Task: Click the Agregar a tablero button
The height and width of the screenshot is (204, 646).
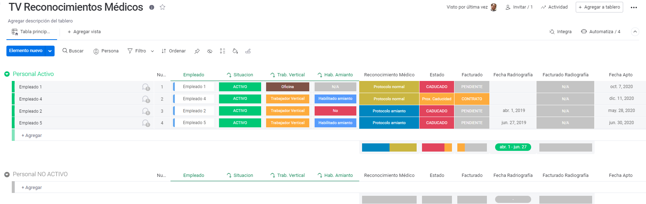Action: pyautogui.click(x=599, y=7)
